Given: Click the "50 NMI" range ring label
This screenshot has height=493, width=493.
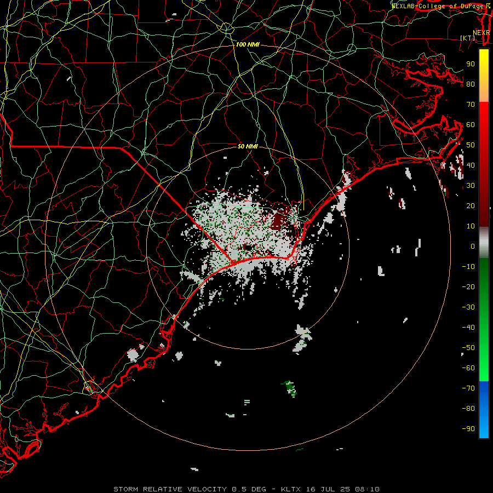Looking at the screenshot, I should [x=248, y=146].
